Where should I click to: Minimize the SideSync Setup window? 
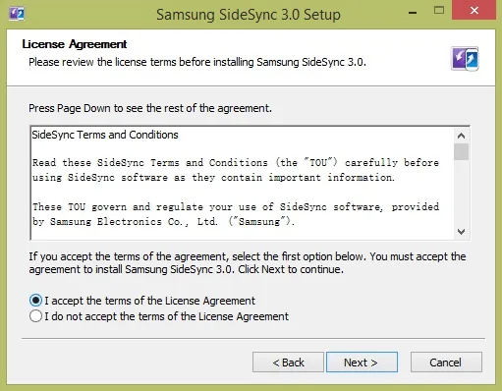point(413,13)
